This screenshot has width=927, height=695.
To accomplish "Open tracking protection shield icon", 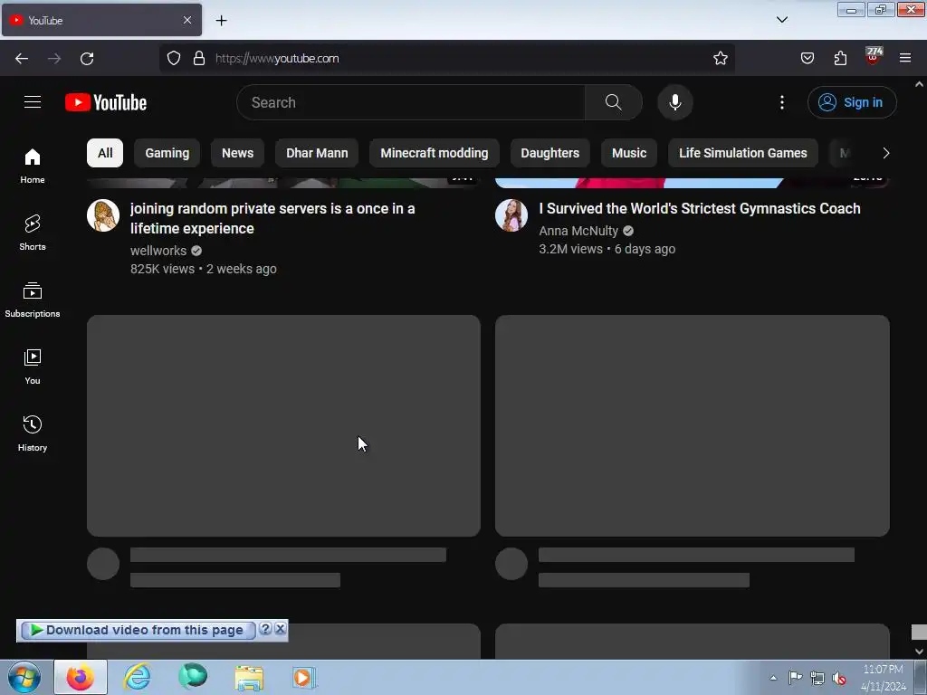I will (x=173, y=58).
